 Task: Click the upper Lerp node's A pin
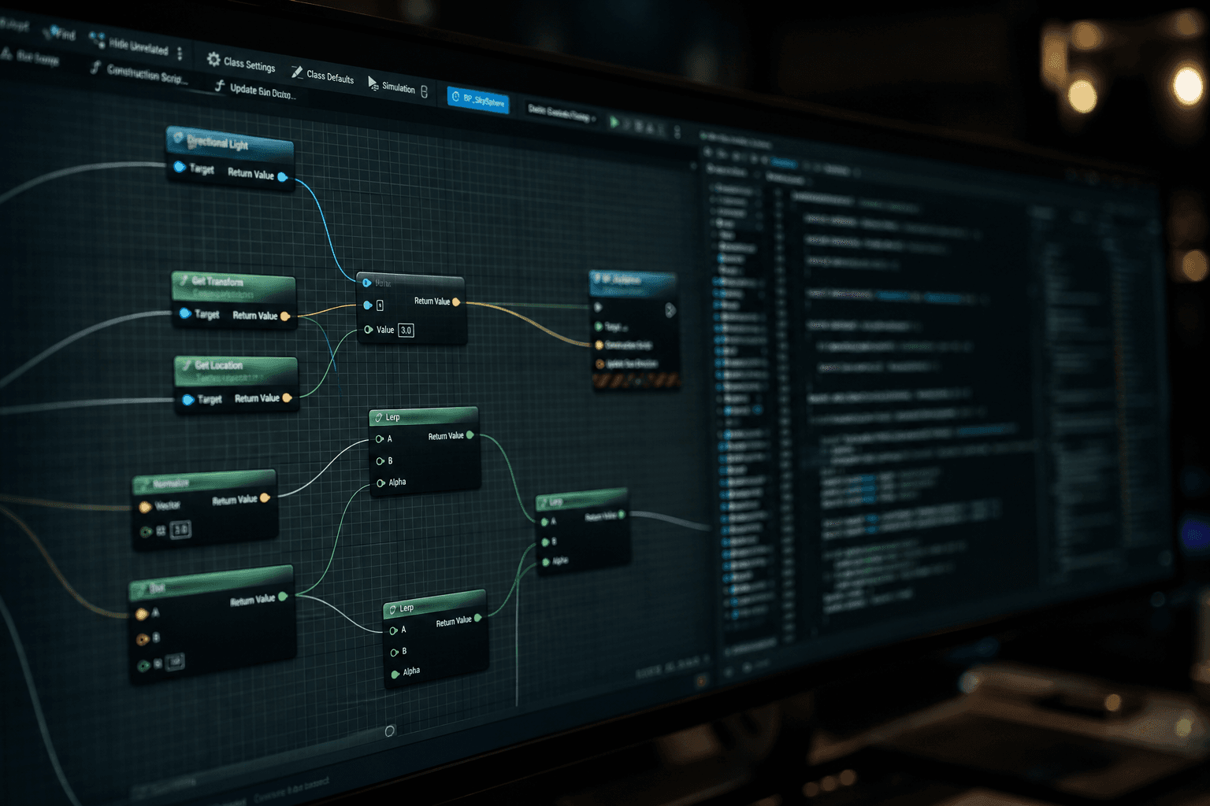[380, 439]
